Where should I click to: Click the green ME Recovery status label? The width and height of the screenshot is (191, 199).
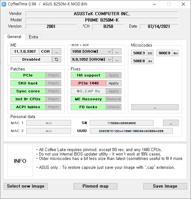(x=88, y=99)
